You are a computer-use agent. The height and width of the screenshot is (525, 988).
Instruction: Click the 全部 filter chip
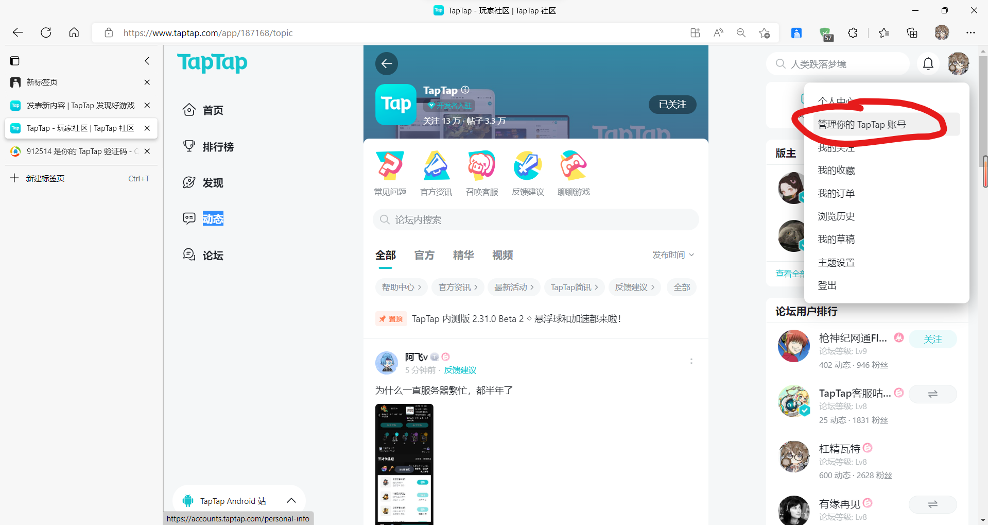click(682, 287)
